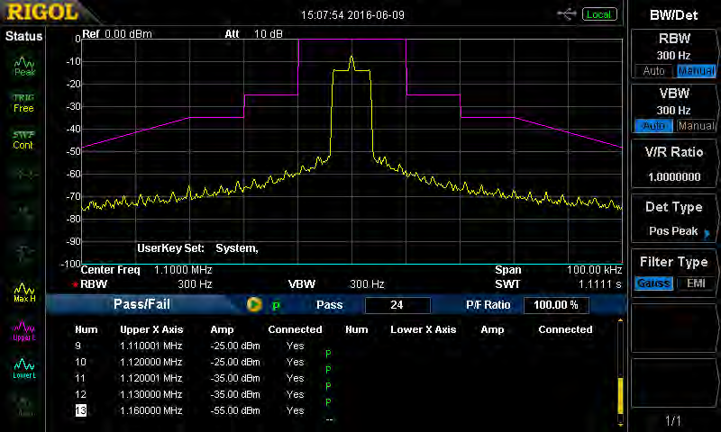Click the Ref 0.00 dBm readout
The image size is (721, 432).
(117, 34)
